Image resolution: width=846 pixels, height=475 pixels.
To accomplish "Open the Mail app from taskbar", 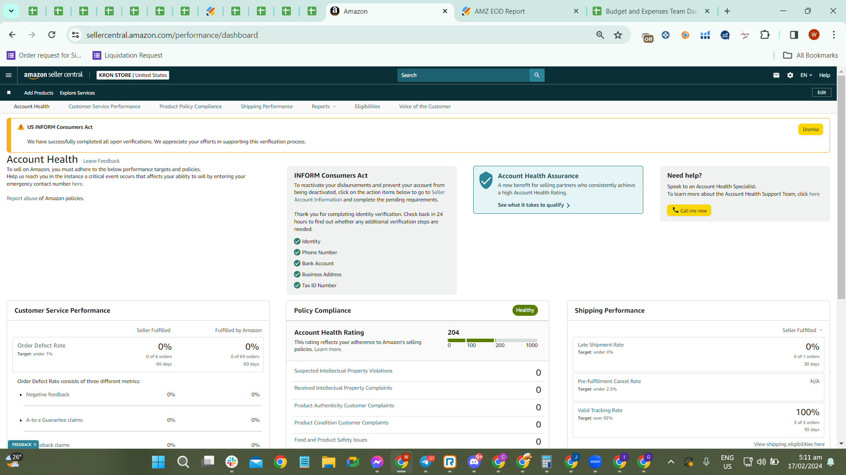I will click(256, 462).
